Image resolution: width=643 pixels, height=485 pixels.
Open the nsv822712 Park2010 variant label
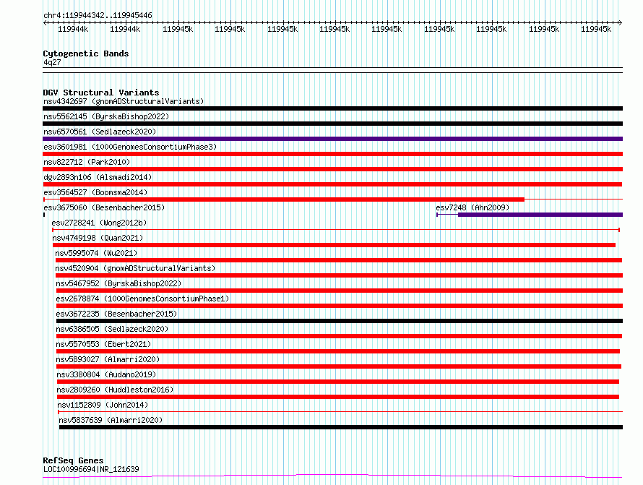[x=87, y=162]
